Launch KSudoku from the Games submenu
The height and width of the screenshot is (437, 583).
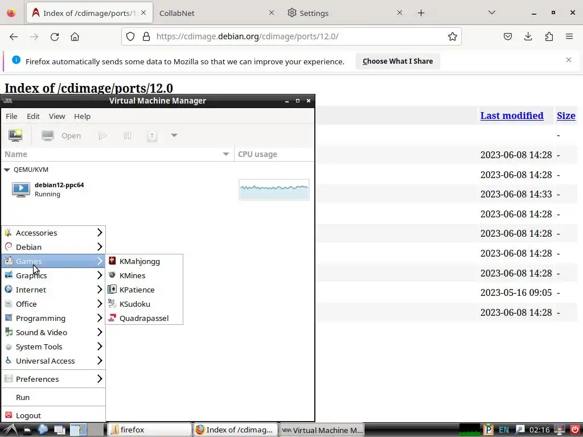coord(144,304)
